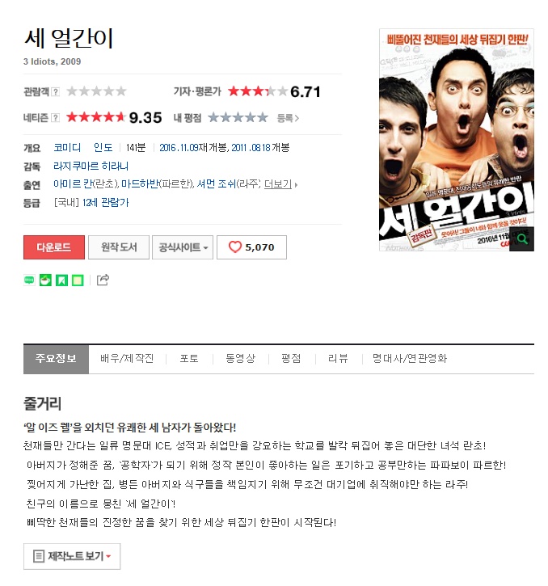Share via the Naver blog speech-bubble icon

(29, 280)
